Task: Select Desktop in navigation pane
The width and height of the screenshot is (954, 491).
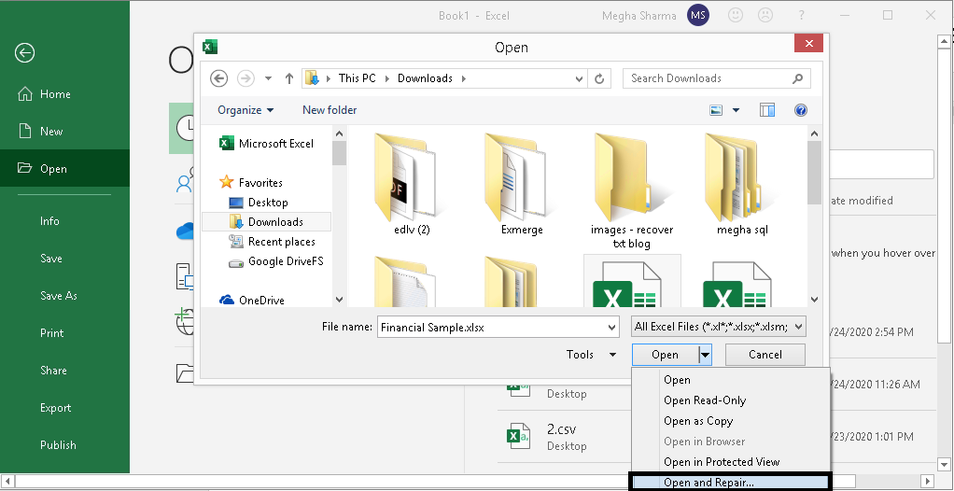Action: pos(259,202)
